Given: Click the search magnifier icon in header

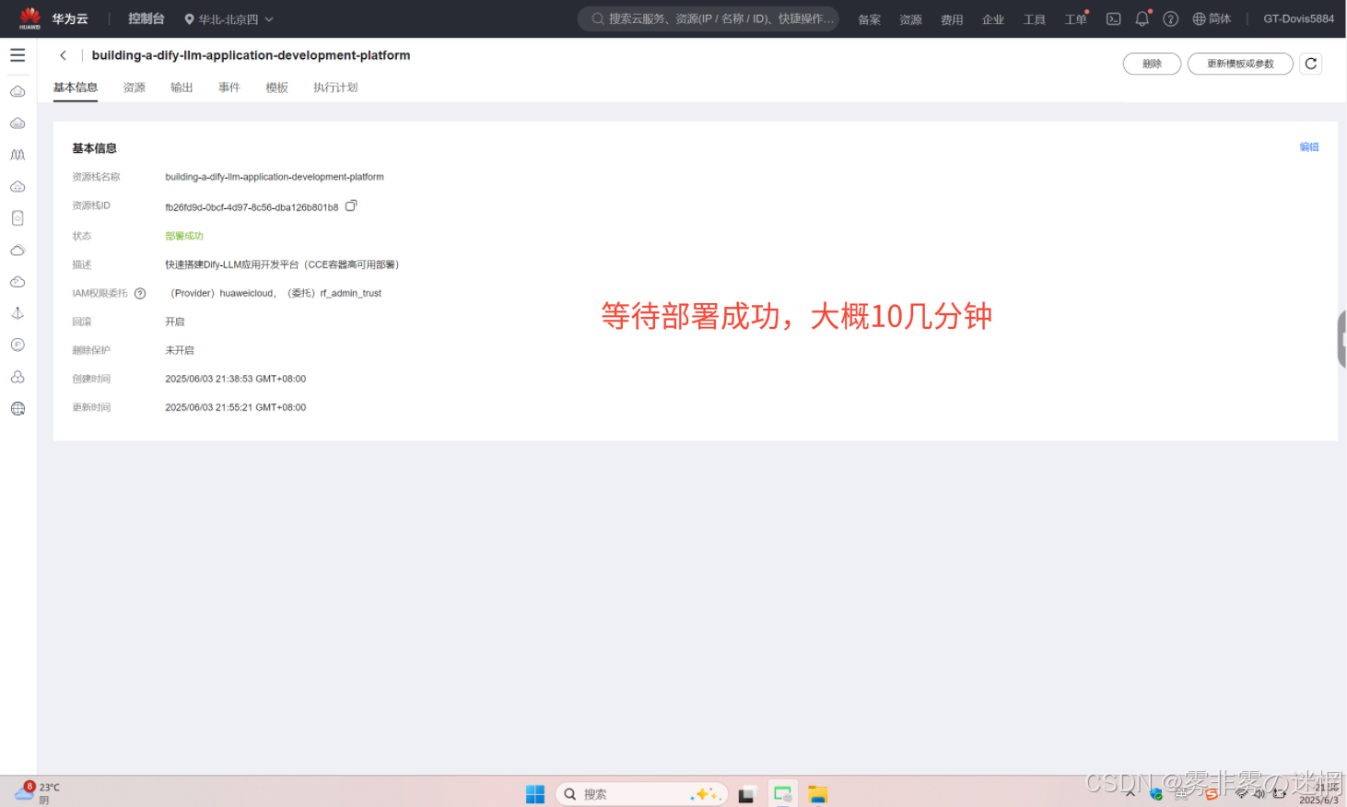Looking at the screenshot, I should pos(598,18).
